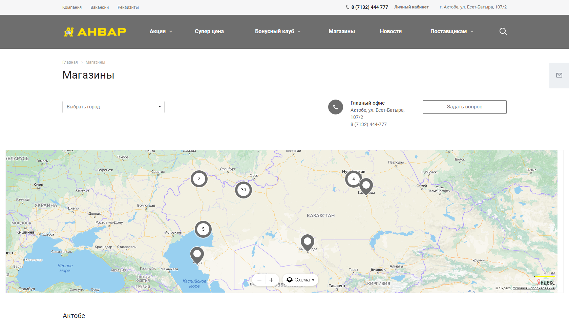569x318 pixels.
Task: Open the Реквизиты link
Action: pos(128,7)
